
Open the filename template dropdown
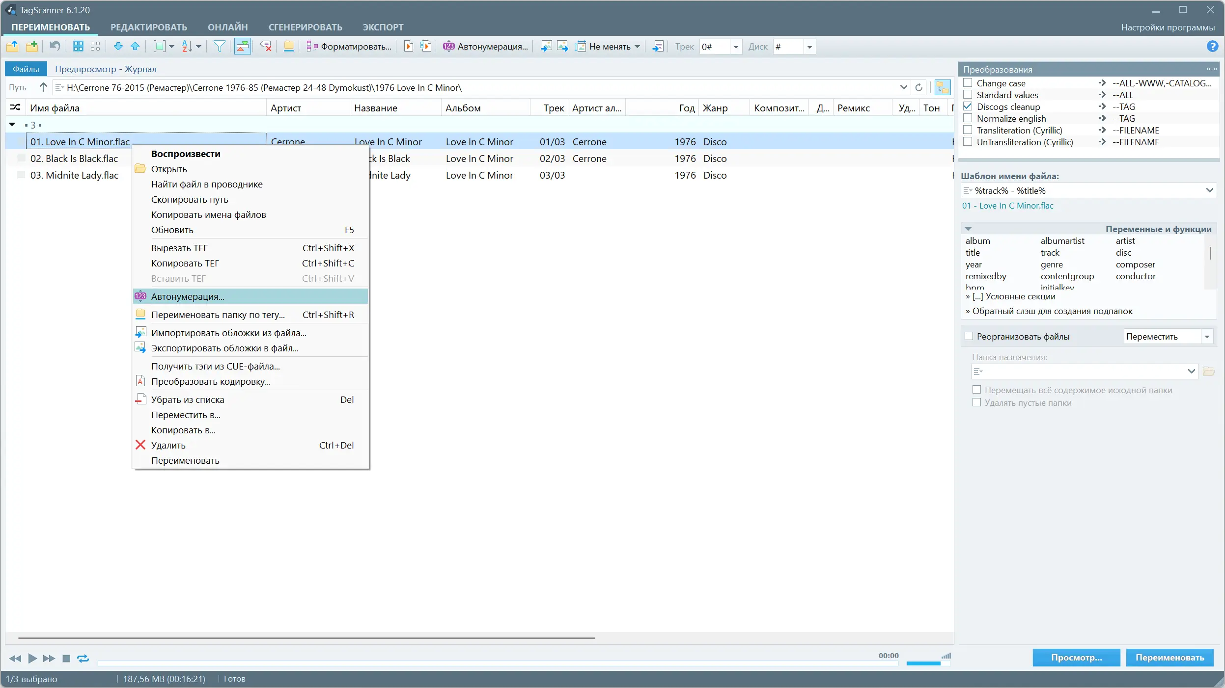(x=1209, y=190)
